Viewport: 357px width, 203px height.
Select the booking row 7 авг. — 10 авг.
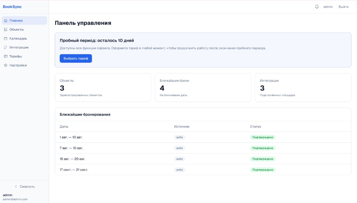(x=203, y=148)
